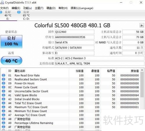The image size is (145, 131).
Task: Open the 编辑(E) menu
Action: pos(16,8)
